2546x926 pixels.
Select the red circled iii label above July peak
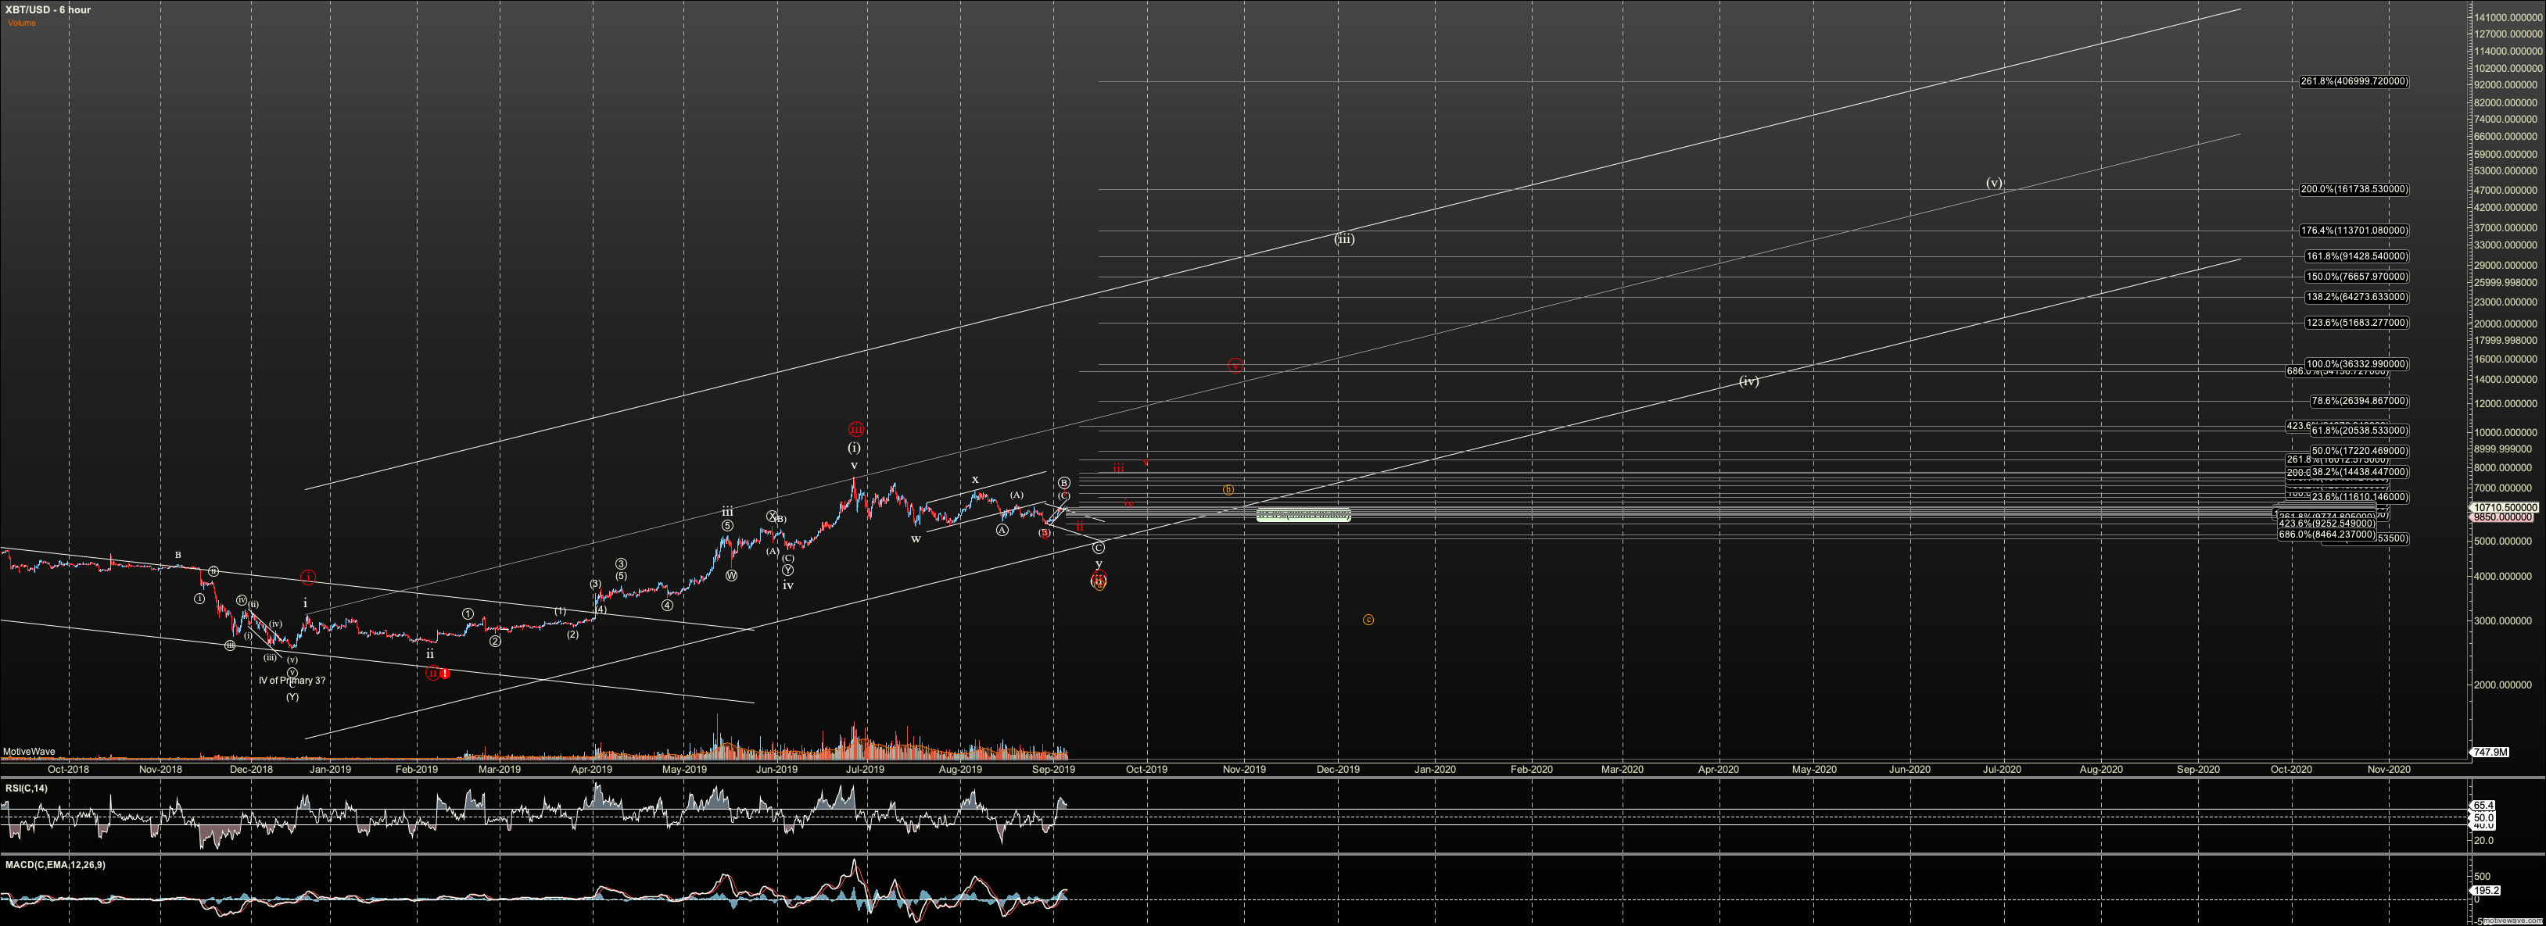856,430
